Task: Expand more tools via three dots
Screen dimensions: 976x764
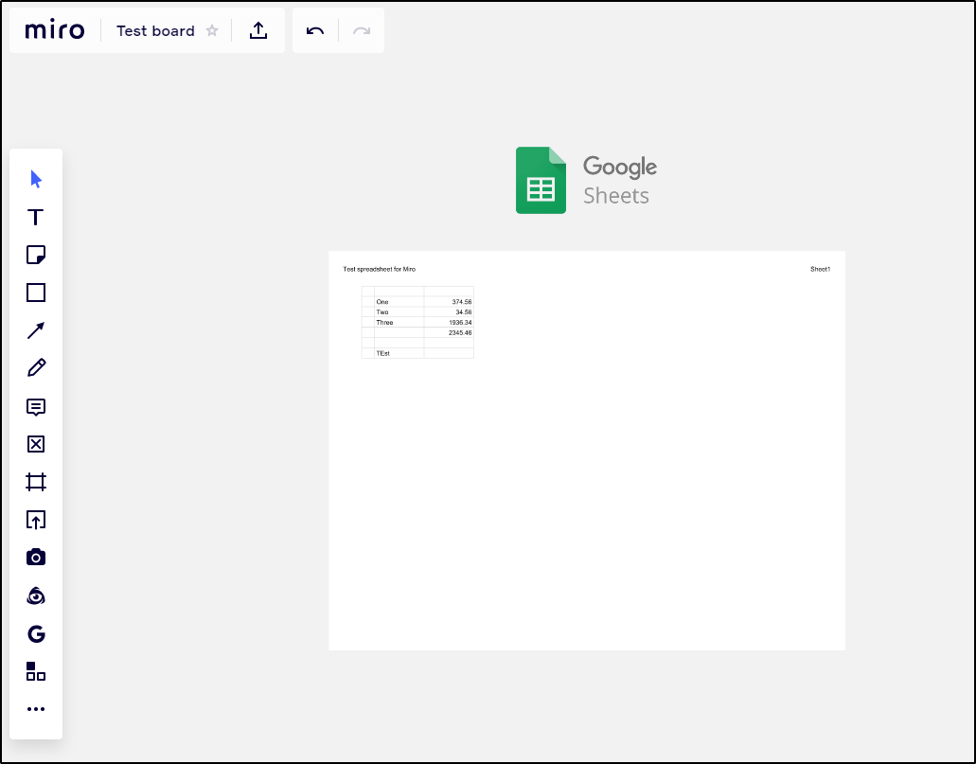Action: [36, 708]
